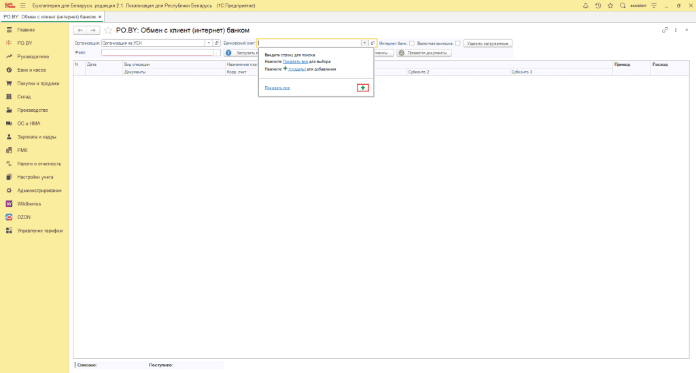The width and height of the screenshot is (696, 373).
Task: Click into the Файл input field
Action: [156, 52]
